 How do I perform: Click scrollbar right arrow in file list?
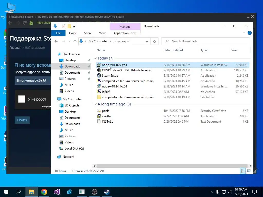click(x=250, y=166)
